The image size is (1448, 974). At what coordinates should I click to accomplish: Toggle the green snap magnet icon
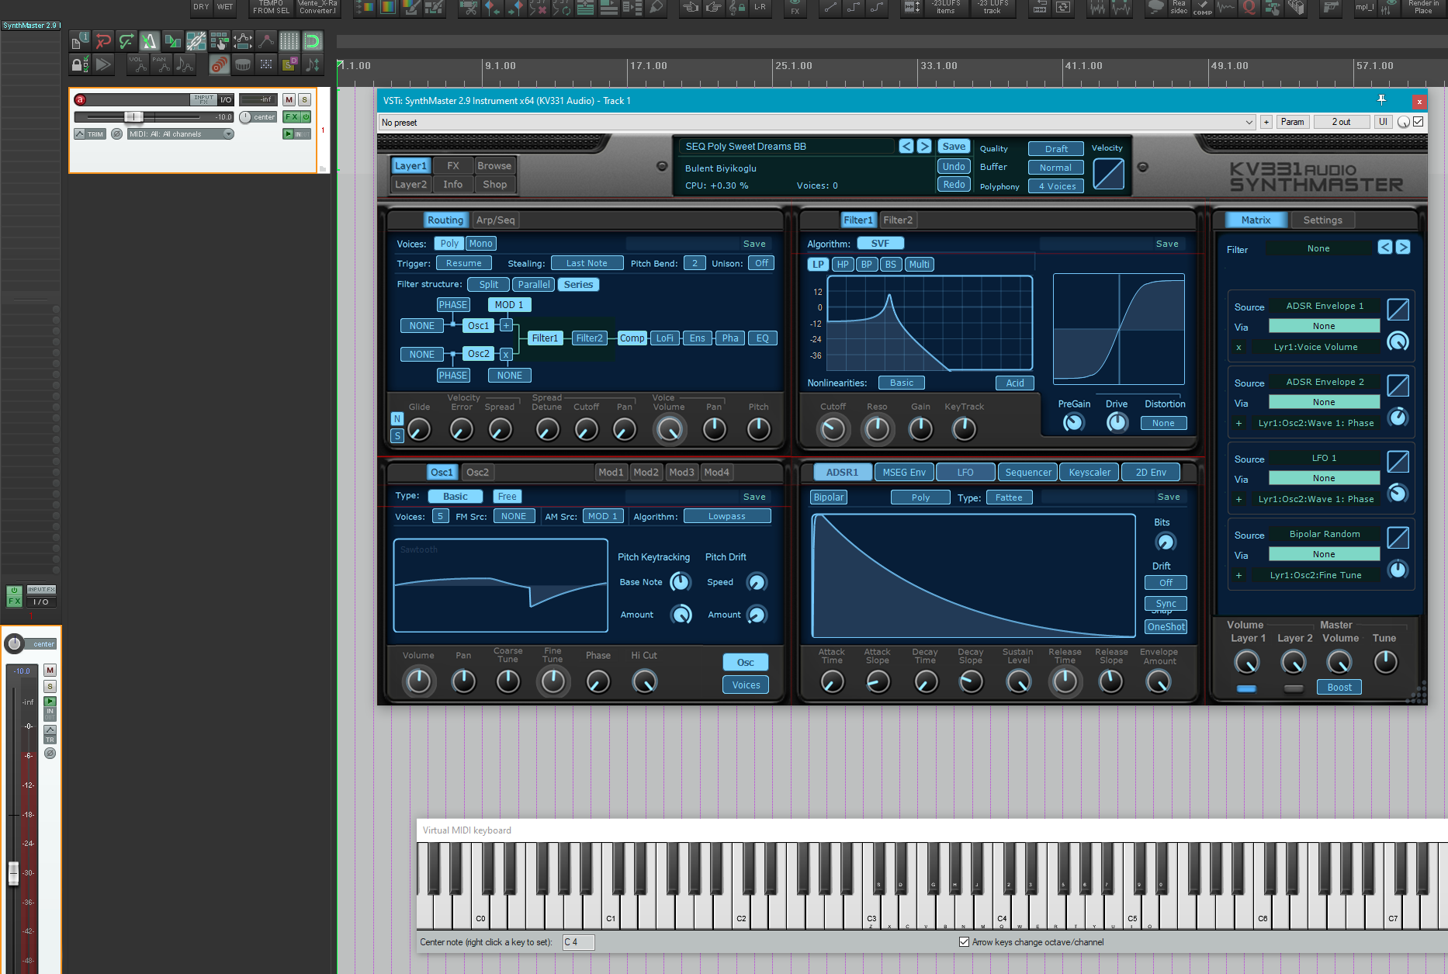click(x=313, y=40)
